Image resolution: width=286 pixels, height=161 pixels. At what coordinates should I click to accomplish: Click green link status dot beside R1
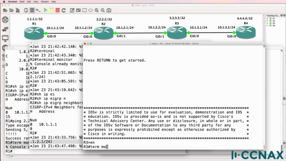click(46, 33)
